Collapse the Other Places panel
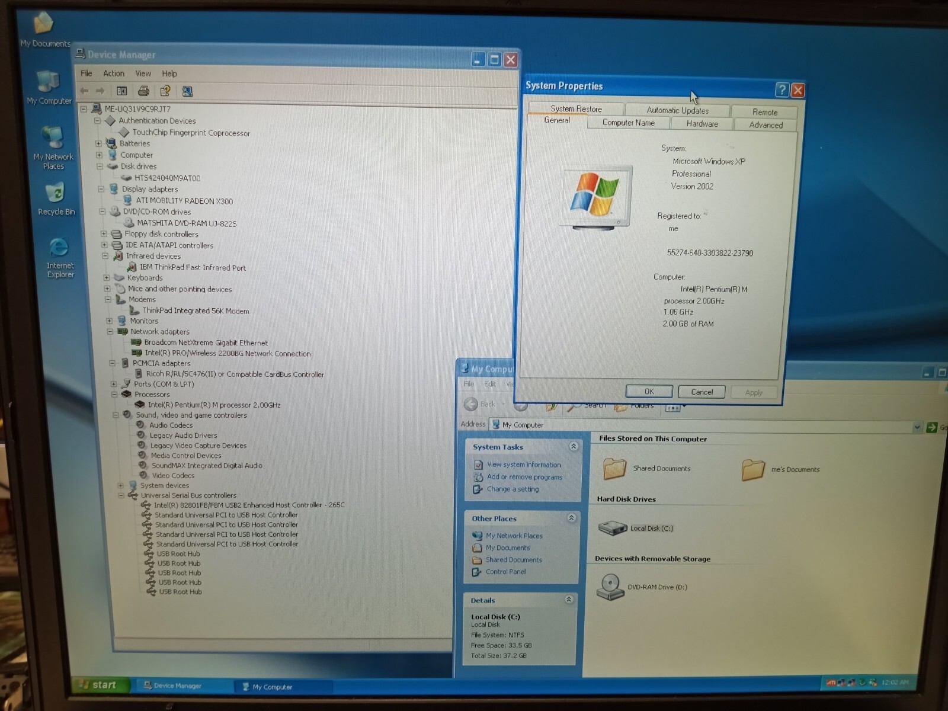The image size is (948, 711). 572,518
